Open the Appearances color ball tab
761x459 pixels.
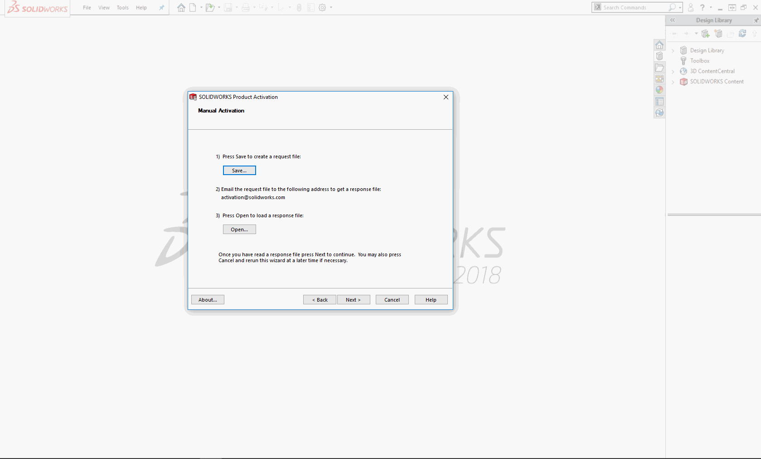[x=659, y=90]
